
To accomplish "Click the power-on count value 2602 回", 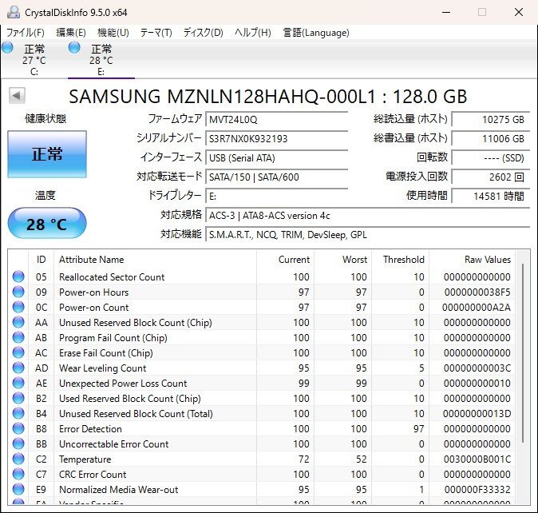I will [x=491, y=177].
